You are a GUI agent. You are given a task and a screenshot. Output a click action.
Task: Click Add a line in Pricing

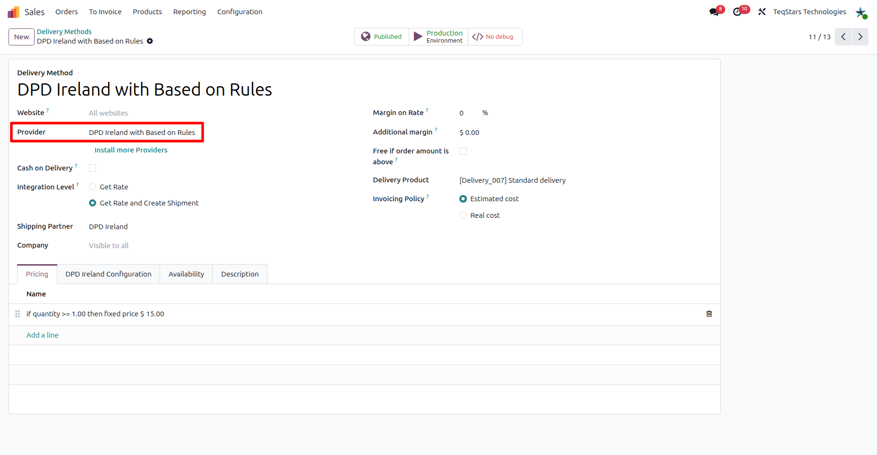[43, 335]
